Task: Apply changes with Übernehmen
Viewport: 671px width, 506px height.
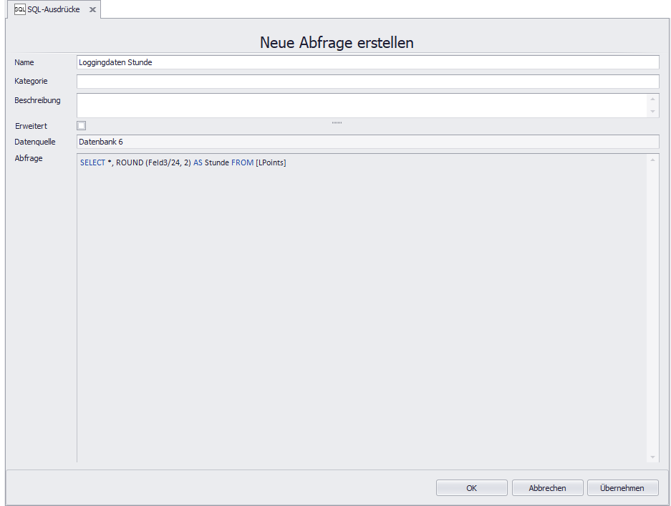Action: point(622,487)
